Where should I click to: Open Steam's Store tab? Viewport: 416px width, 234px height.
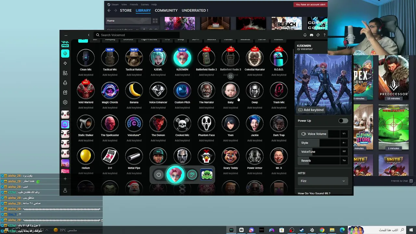point(126,10)
